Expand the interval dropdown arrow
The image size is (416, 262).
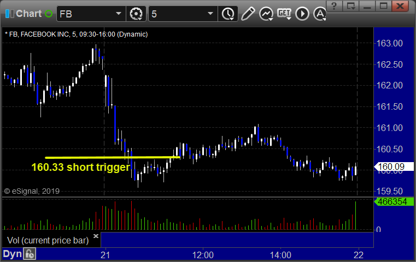point(210,14)
